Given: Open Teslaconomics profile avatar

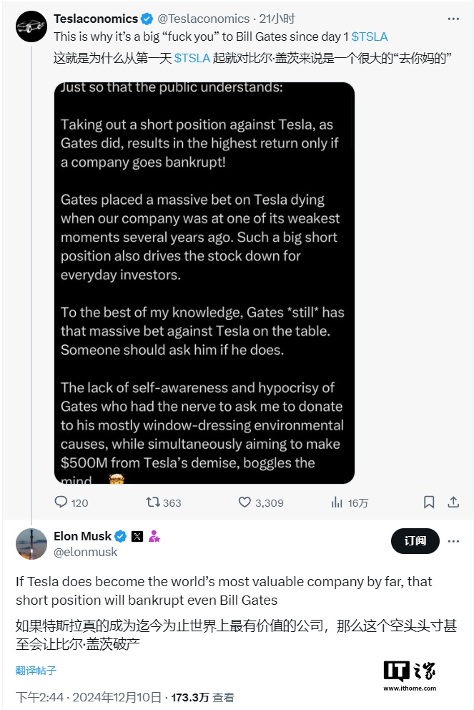Looking at the screenshot, I should point(31,27).
